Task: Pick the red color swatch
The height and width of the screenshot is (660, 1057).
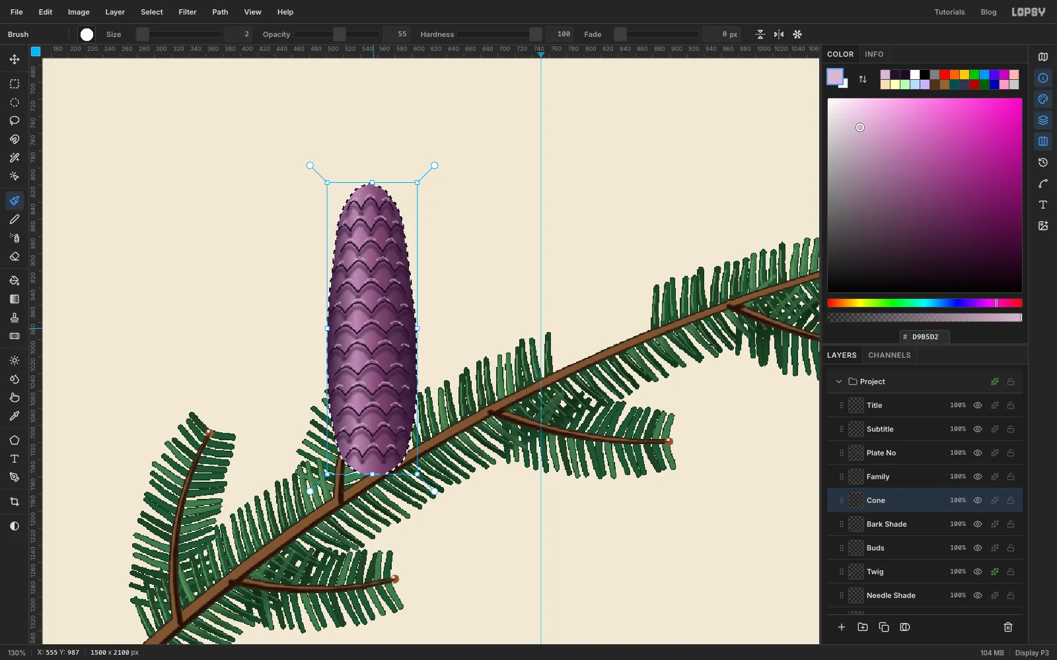Action: (x=945, y=75)
